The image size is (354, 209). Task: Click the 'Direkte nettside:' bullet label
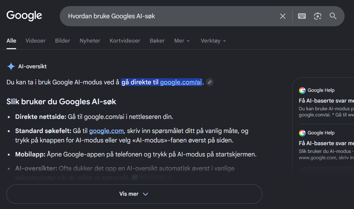(41, 117)
